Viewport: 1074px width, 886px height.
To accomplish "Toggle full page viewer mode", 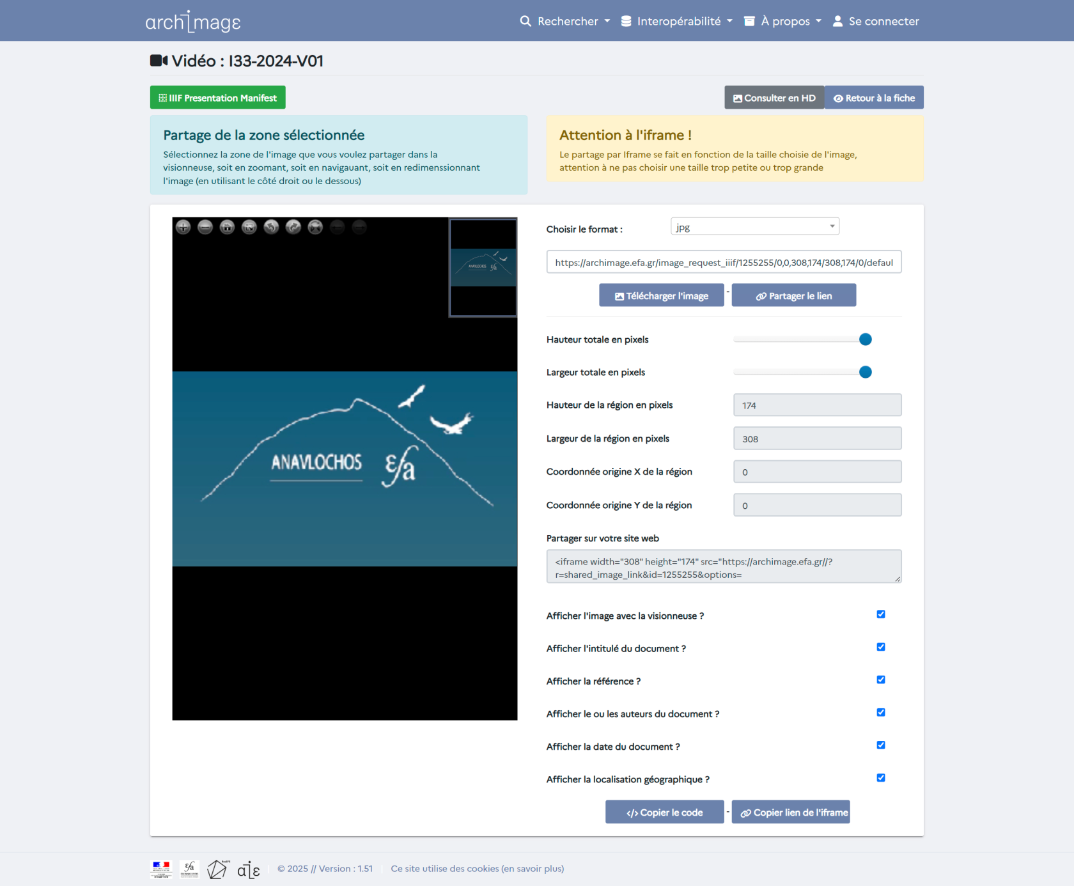I will (x=249, y=227).
